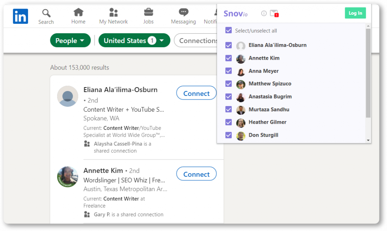
Task: Click the Snov.io list scrollbar down arrow
Action: pos(368,140)
